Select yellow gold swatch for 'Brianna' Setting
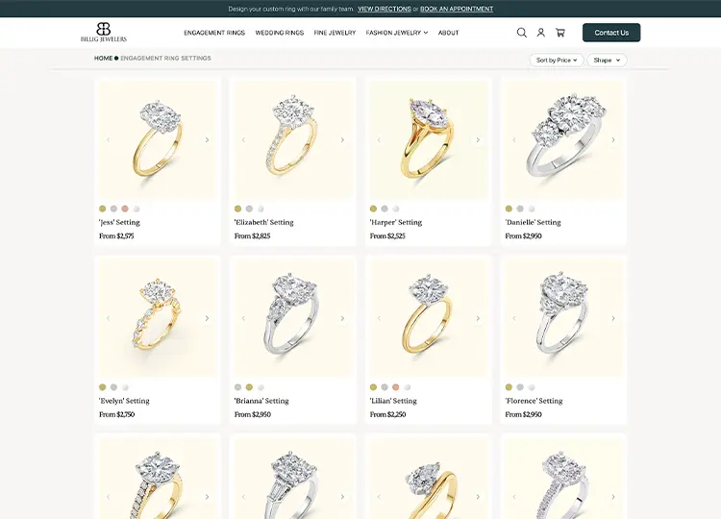721x519 pixels. pos(249,387)
